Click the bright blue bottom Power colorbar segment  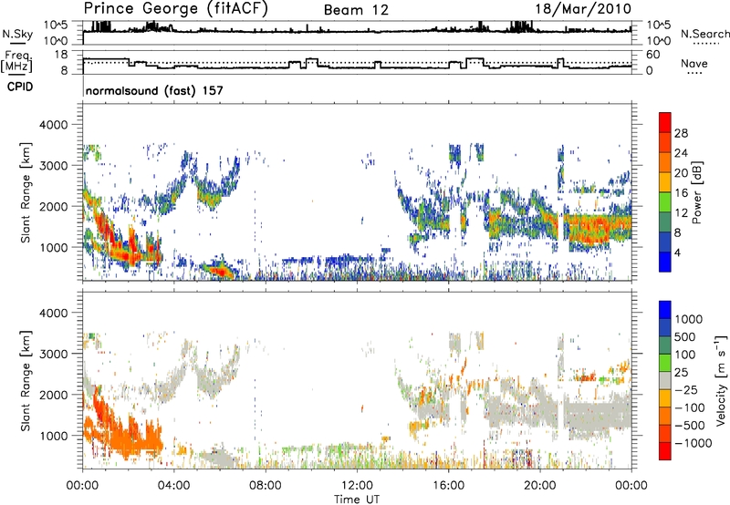click(665, 263)
